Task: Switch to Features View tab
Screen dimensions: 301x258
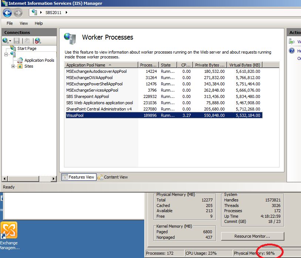Action: point(79,177)
